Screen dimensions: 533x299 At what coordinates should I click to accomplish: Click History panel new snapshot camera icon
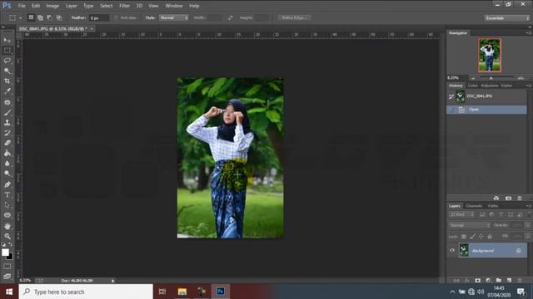click(508, 198)
